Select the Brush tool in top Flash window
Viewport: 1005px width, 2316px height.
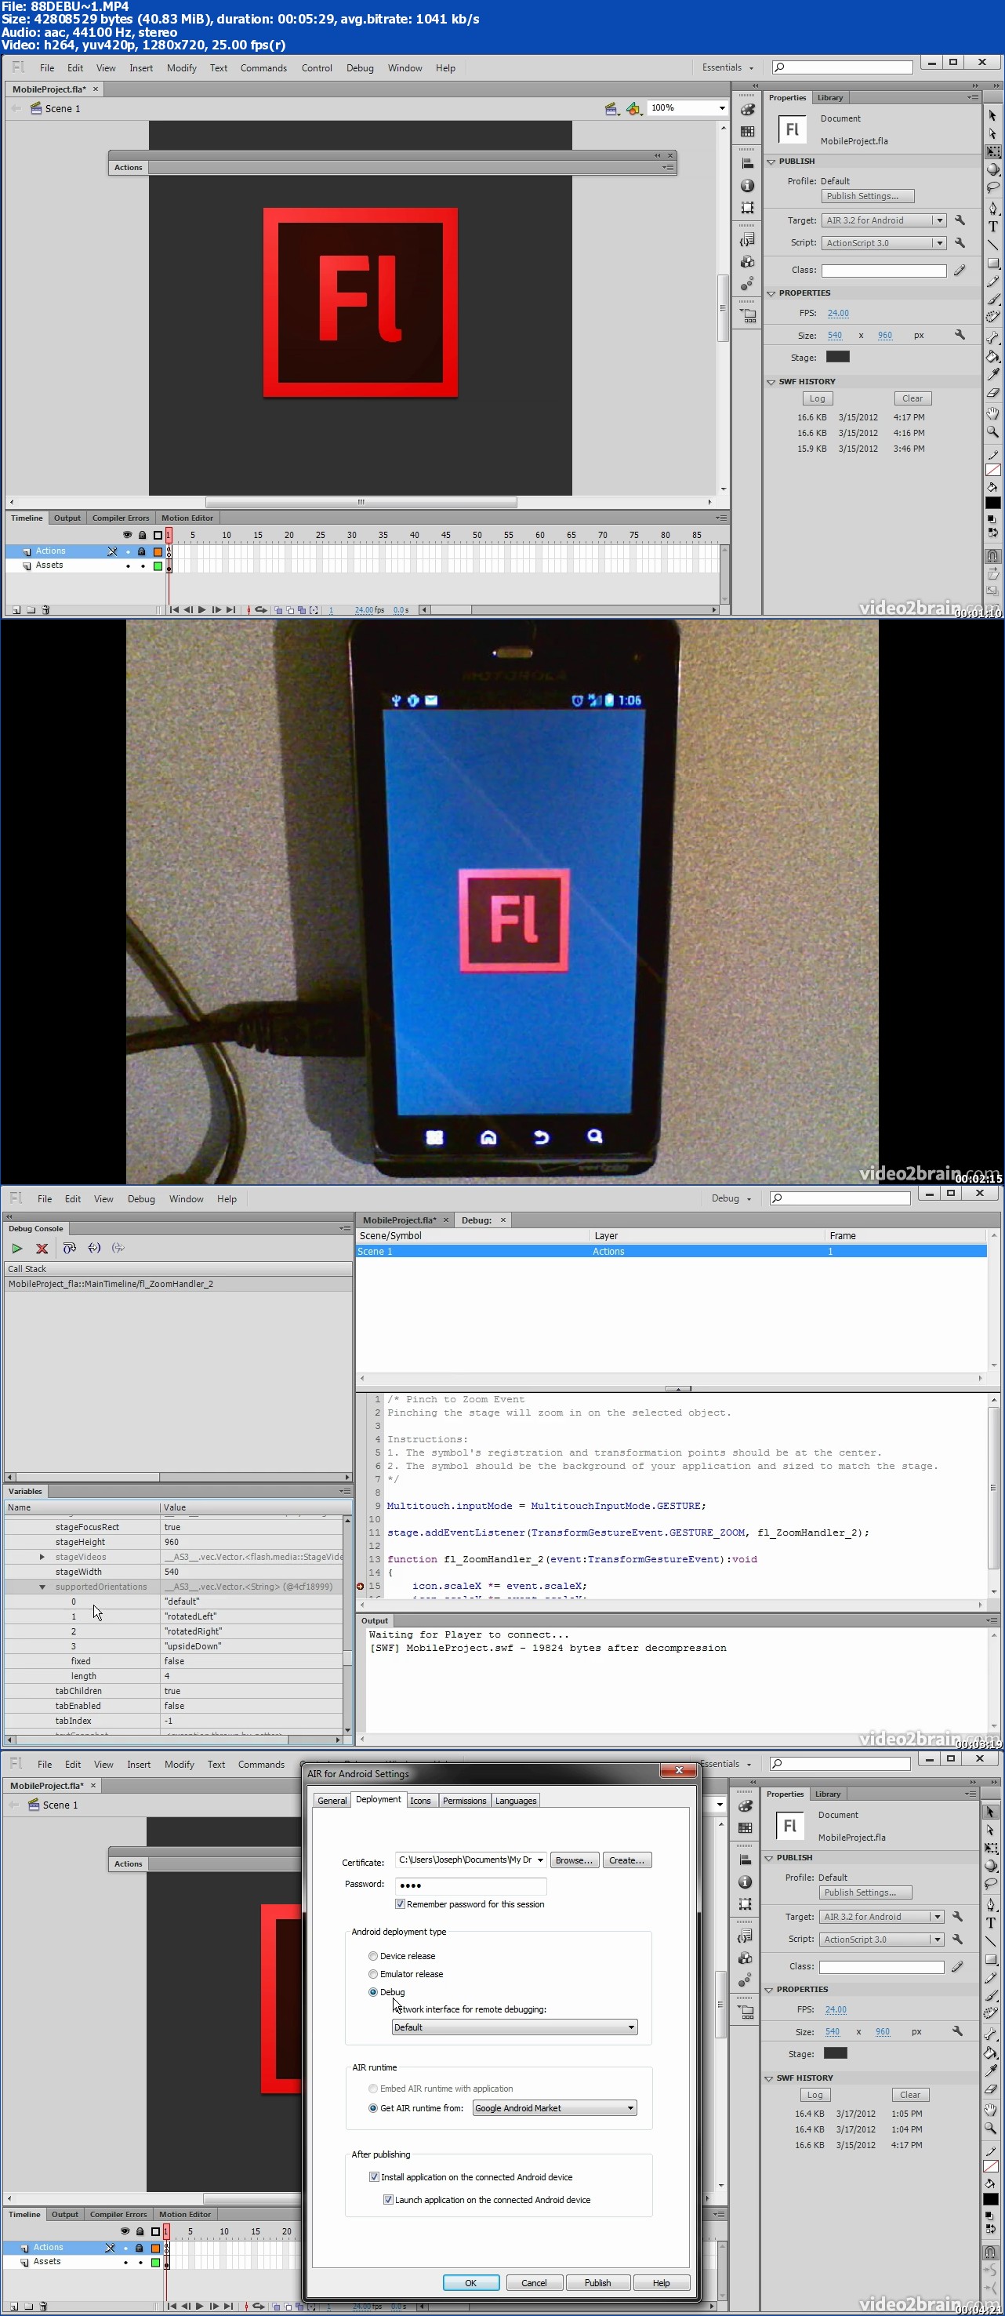(x=992, y=300)
